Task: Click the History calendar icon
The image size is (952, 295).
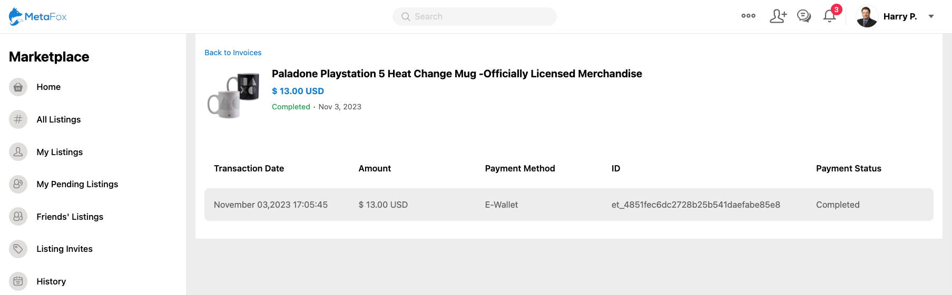Action: pyautogui.click(x=18, y=281)
